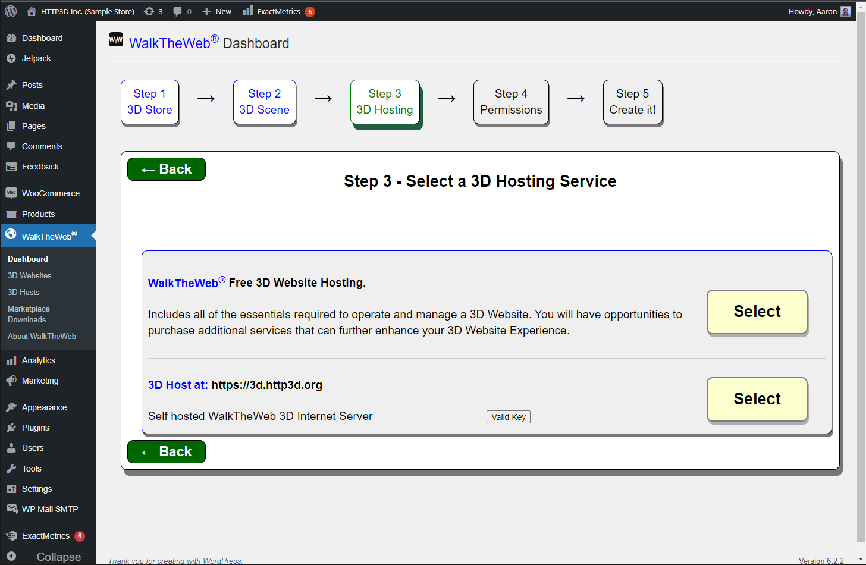
Task: Open the updates icon showing 3
Action: tap(149, 11)
